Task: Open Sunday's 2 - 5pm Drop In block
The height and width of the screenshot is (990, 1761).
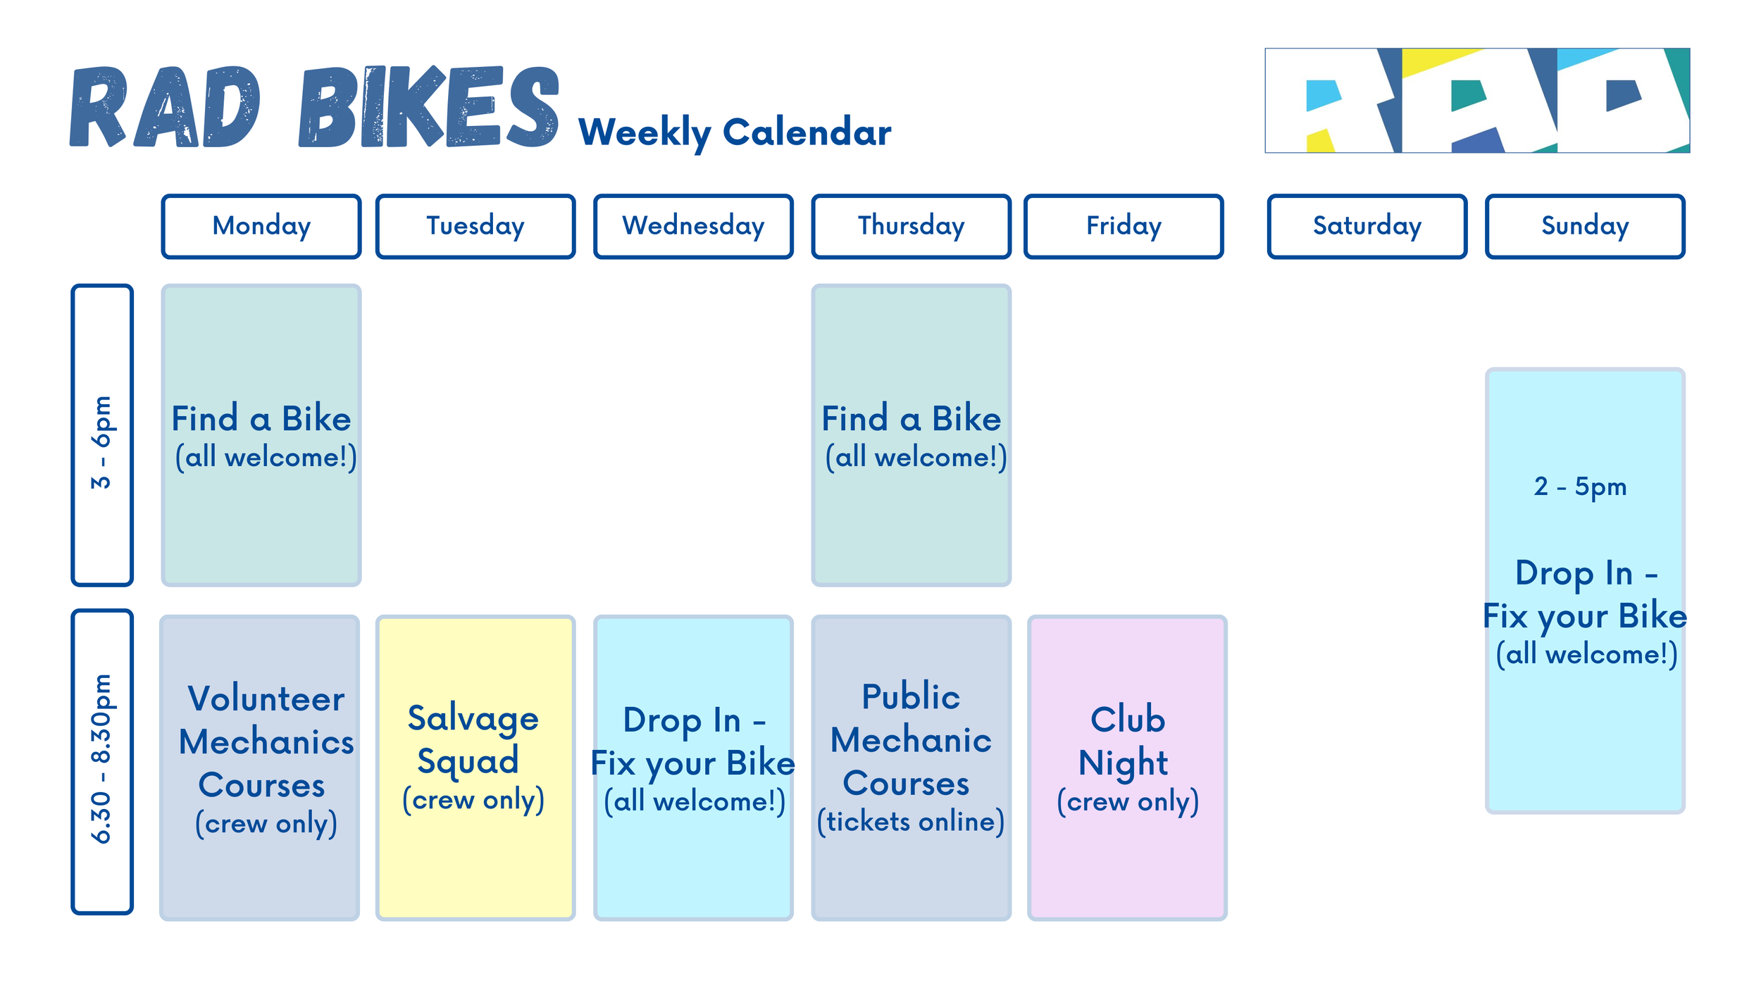Action: (x=1585, y=591)
